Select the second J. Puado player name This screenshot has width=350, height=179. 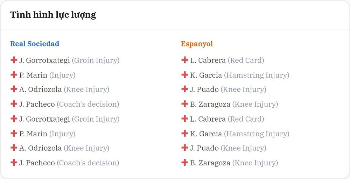click(204, 148)
